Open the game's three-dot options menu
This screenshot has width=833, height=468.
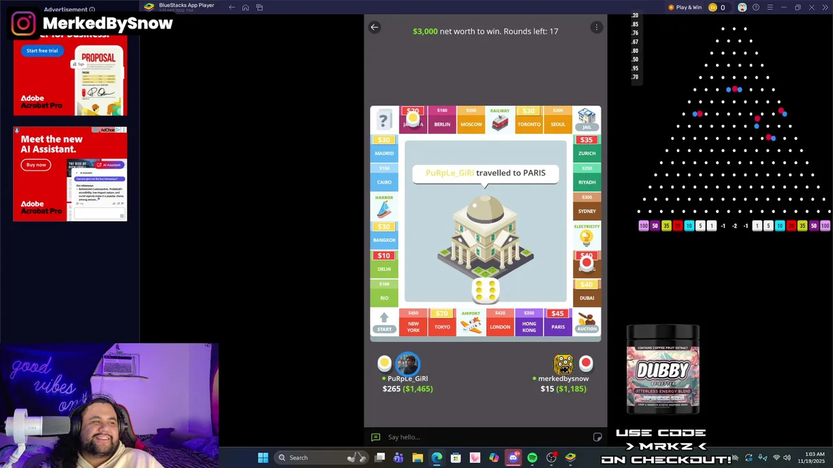tap(596, 27)
